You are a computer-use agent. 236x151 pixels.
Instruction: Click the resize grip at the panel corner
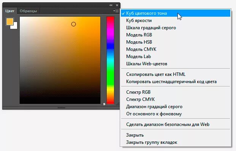118,104
